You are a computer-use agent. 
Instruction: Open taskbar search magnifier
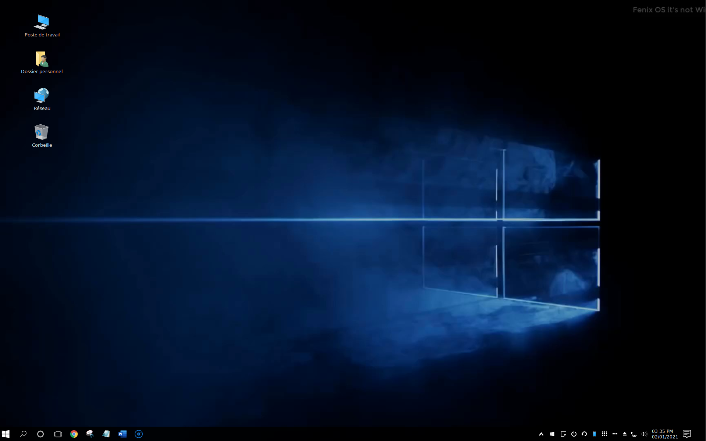pyautogui.click(x=23, y=434)
